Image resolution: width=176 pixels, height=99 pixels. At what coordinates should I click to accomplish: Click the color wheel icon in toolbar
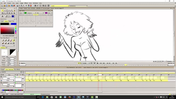[x=28, y=5]
